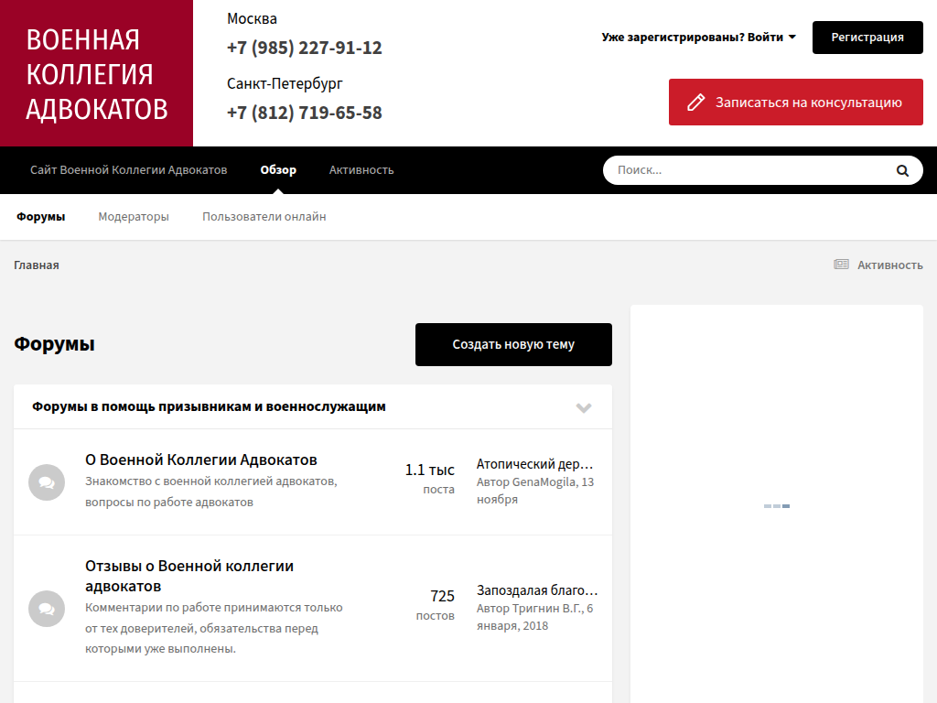Click the Военная Коллегия Адвокатов red logo
Screen dimensions: 937x703
(96, 73)
